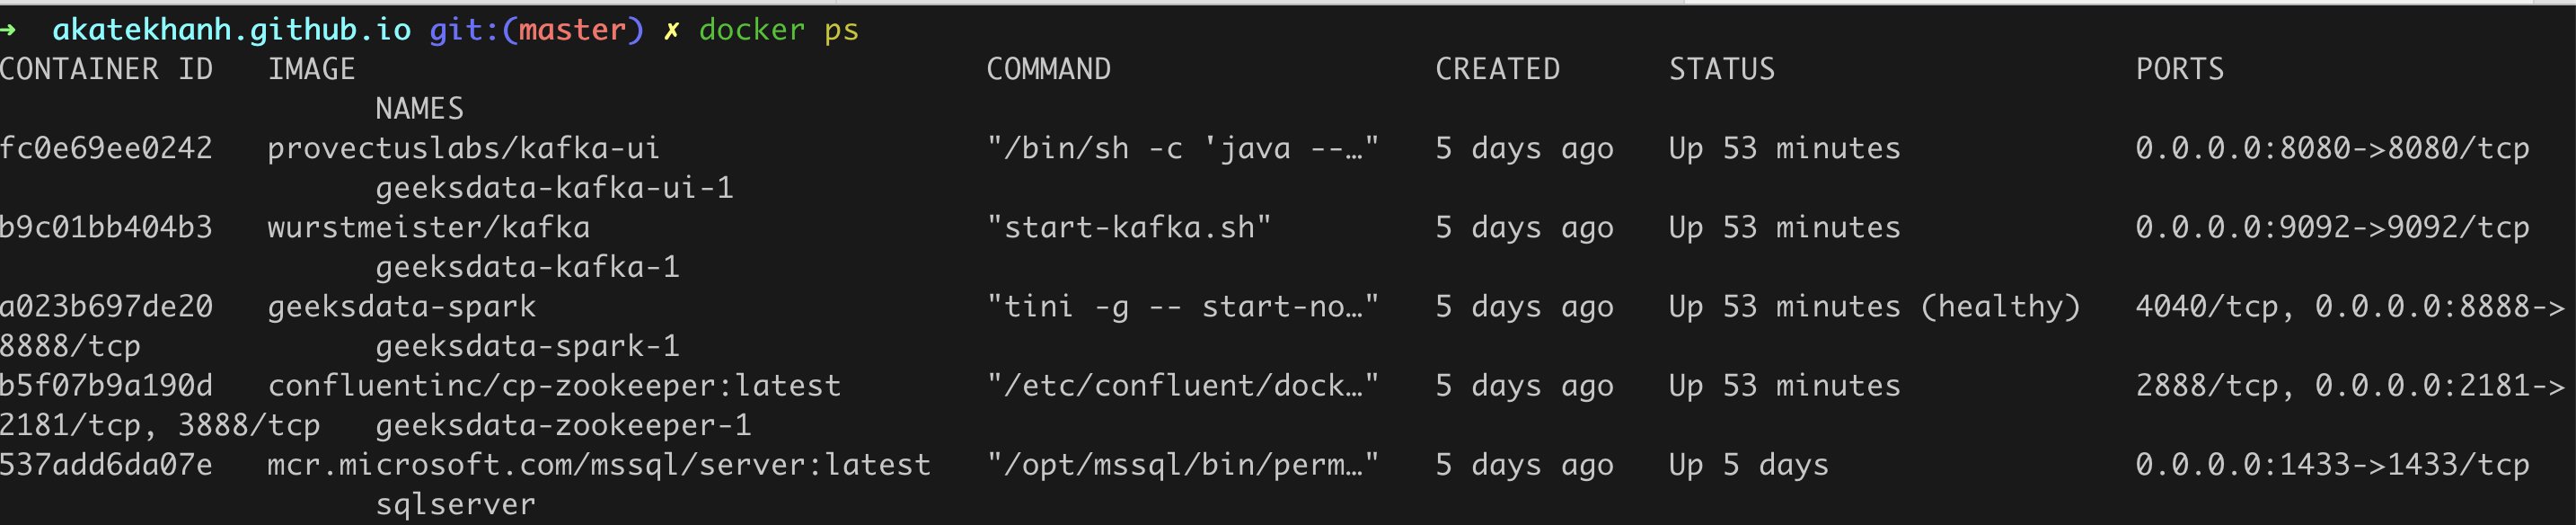Click the Up 5 days status text
This screenshot has width=2576, height=525.
pos(1749,465)
